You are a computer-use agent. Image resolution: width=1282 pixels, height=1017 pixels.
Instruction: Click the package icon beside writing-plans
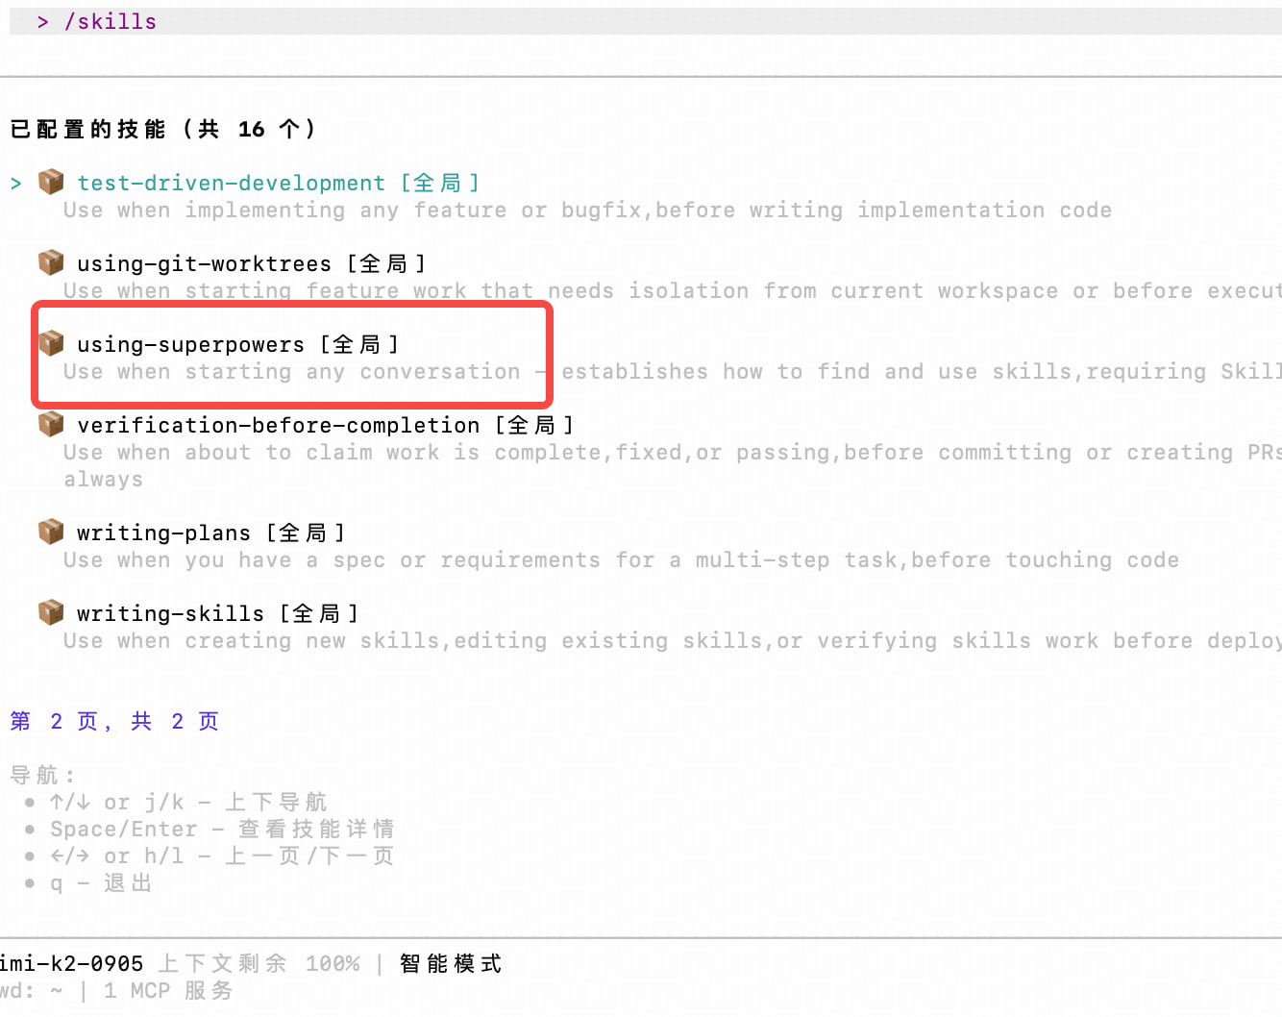pos(51,531)
